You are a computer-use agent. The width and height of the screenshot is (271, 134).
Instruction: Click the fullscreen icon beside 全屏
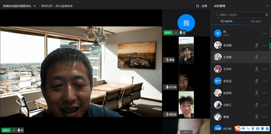(x=197, y=6)
